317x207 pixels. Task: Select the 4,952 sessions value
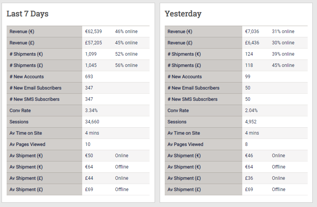pos(251,122)
